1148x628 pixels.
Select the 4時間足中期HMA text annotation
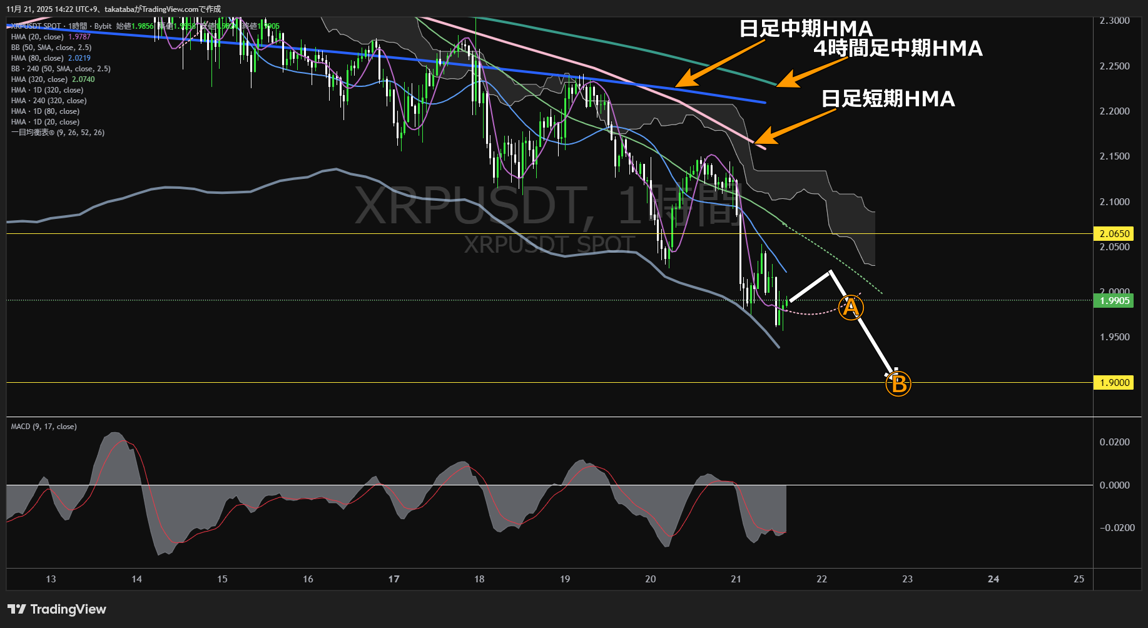coord(898,48)
